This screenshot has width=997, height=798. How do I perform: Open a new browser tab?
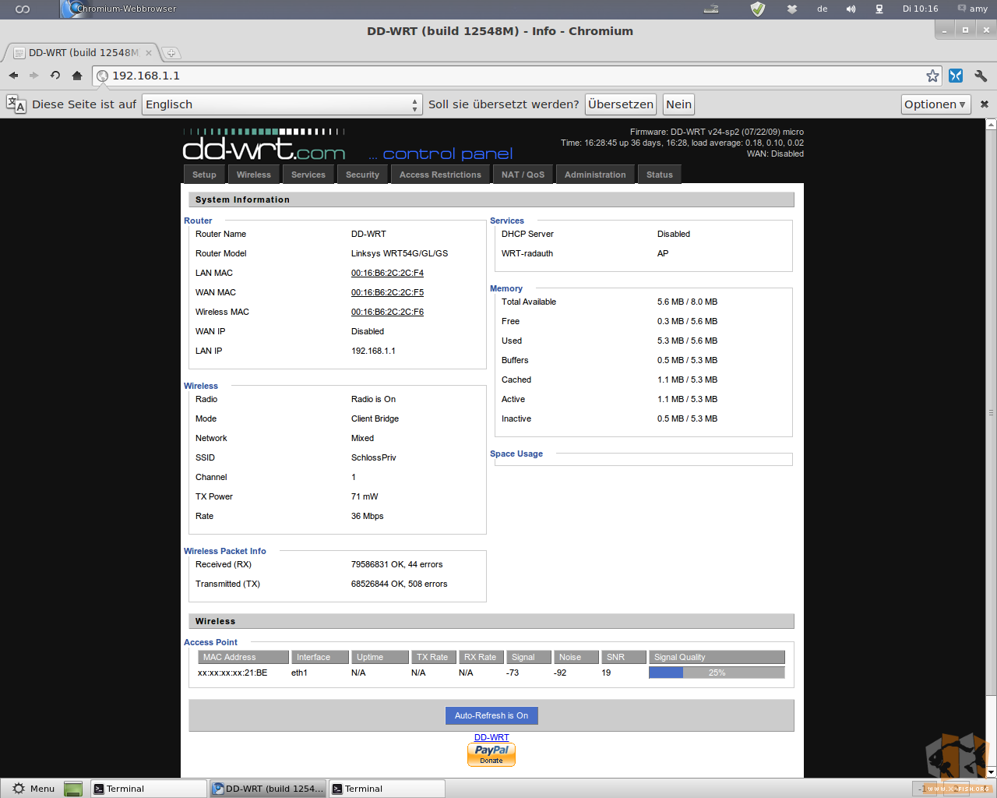(171, 53)
